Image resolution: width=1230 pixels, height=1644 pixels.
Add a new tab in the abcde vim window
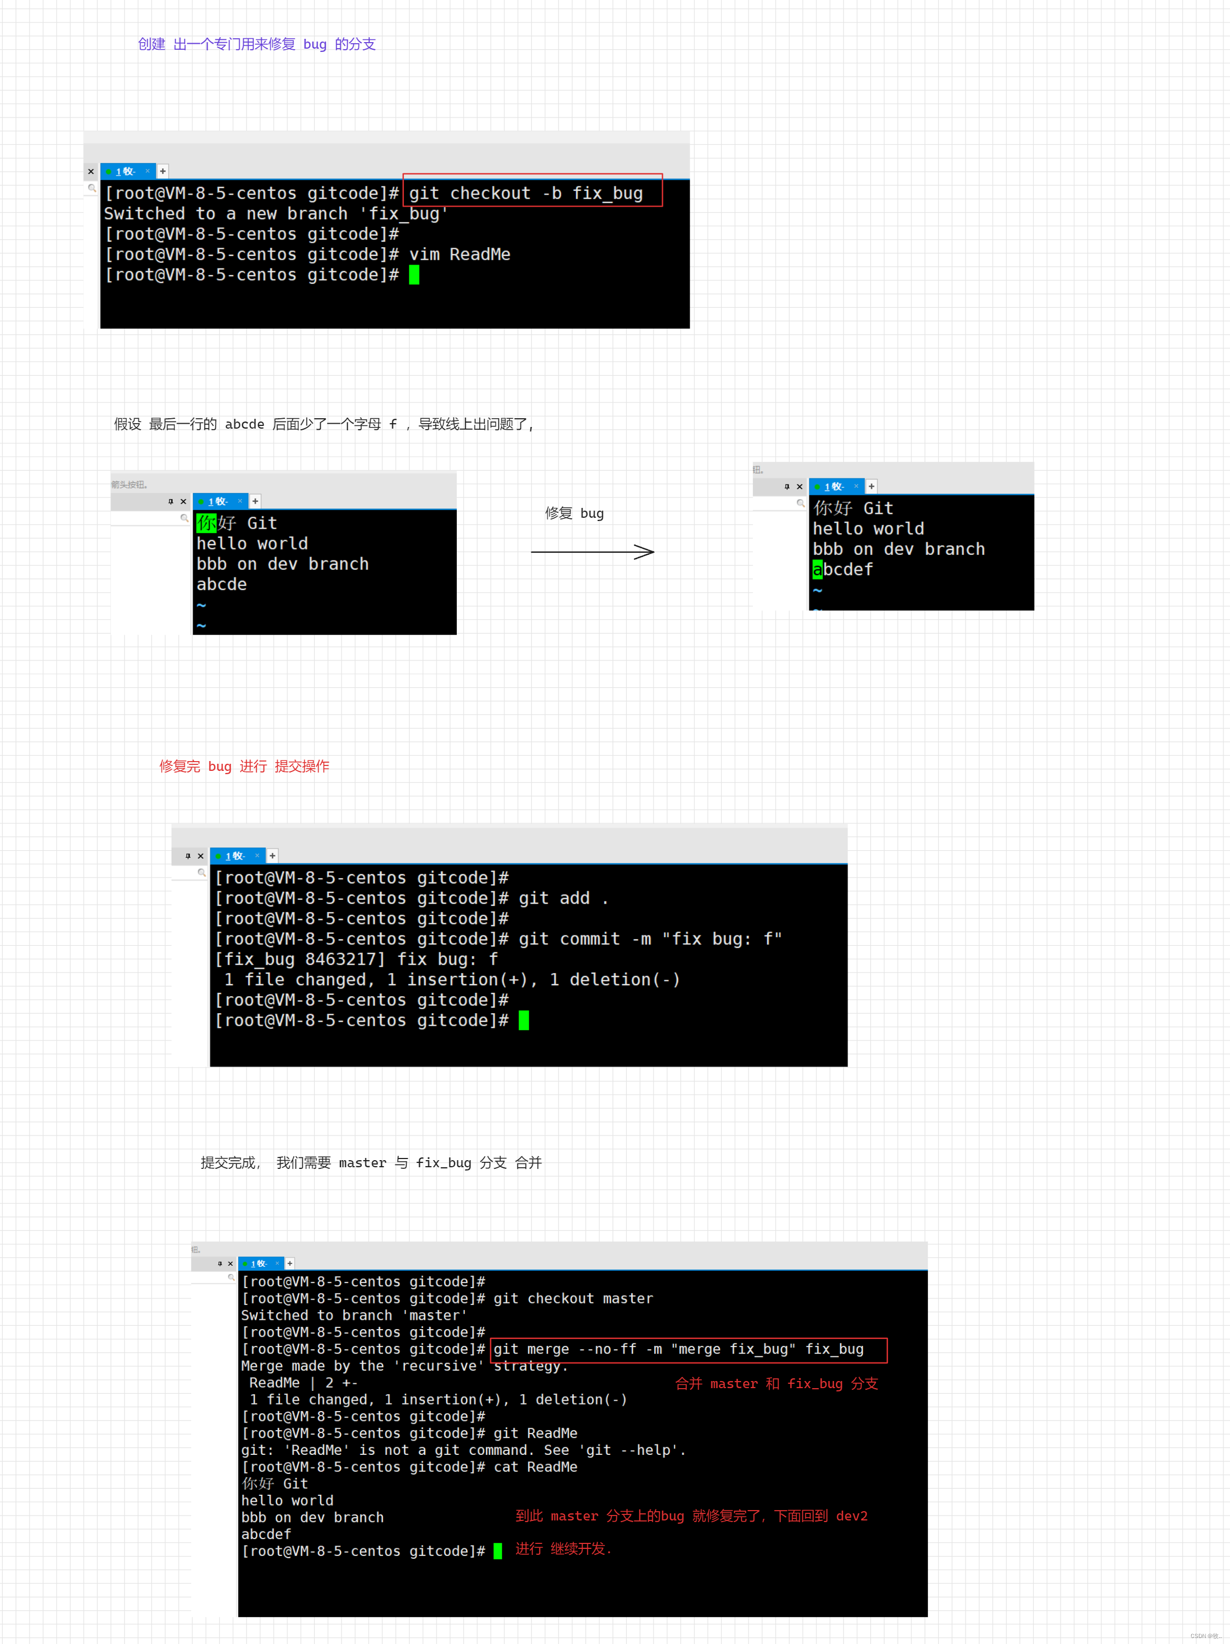pos(256,502)
